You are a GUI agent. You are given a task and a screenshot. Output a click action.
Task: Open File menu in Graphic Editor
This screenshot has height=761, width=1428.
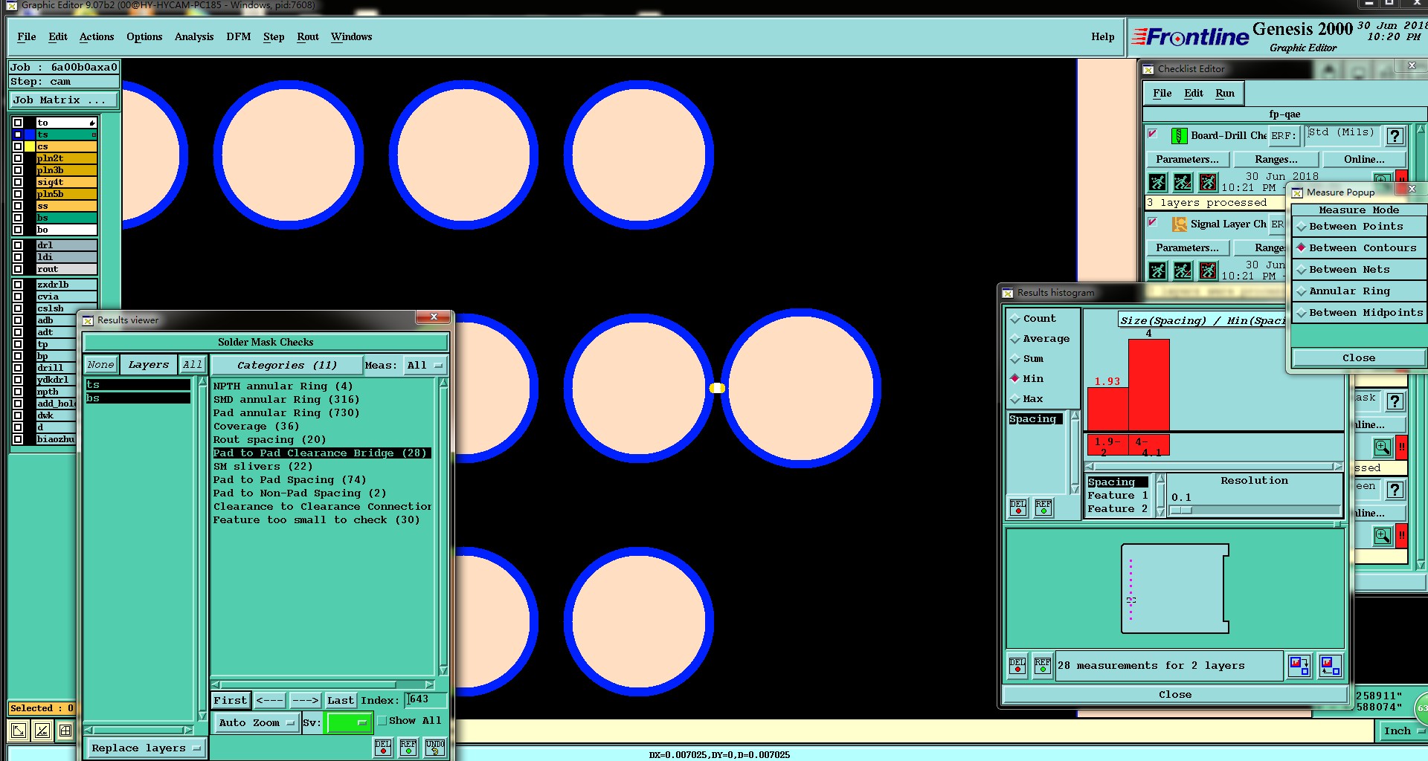coord(27,37)
